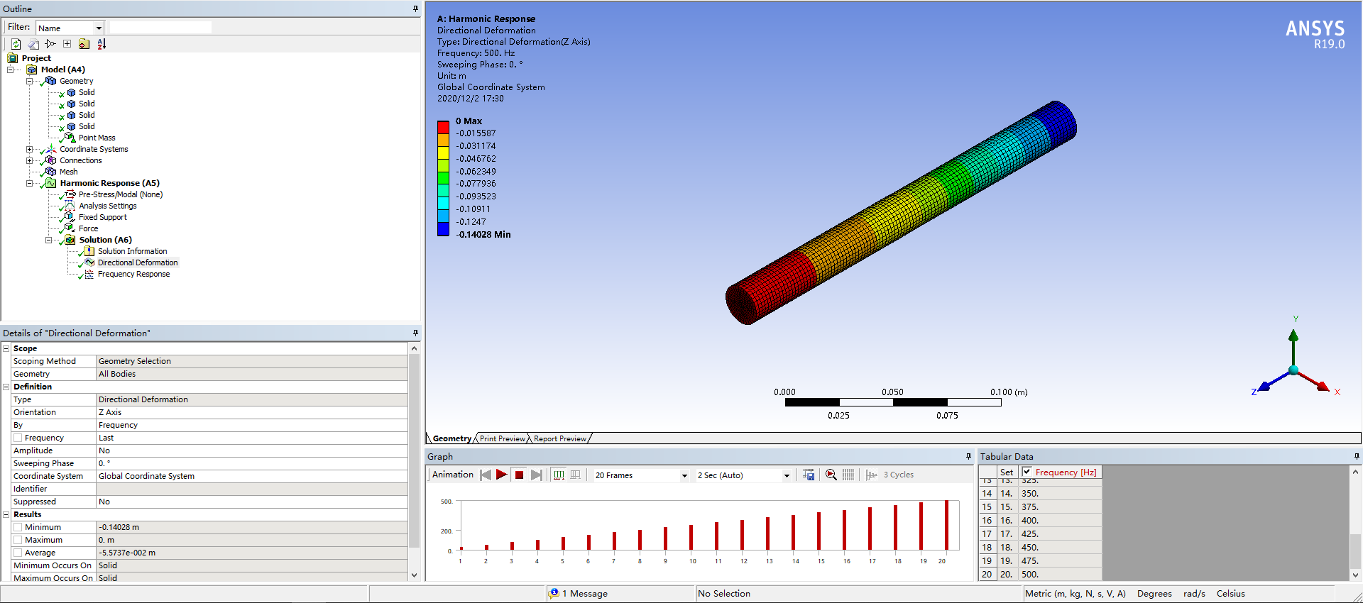Play the animation

click(502, 475)
